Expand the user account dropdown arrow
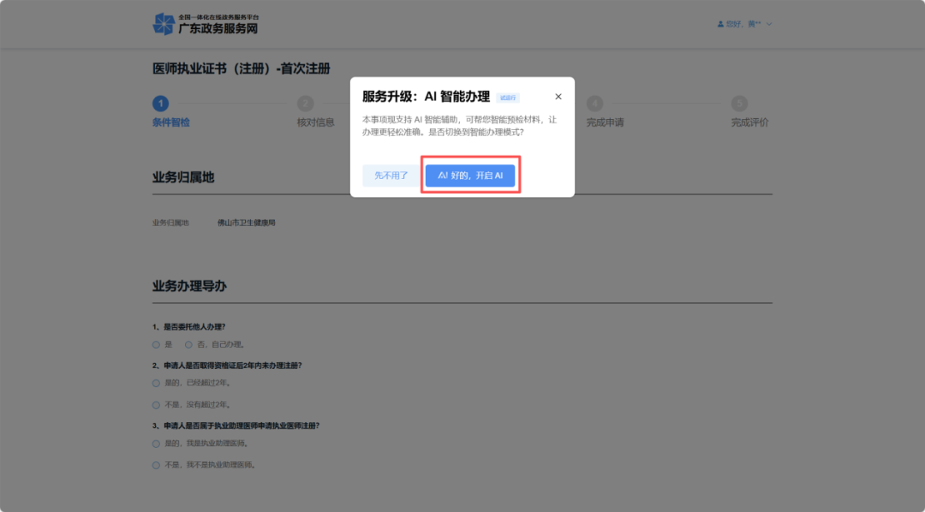 point(768,24)
